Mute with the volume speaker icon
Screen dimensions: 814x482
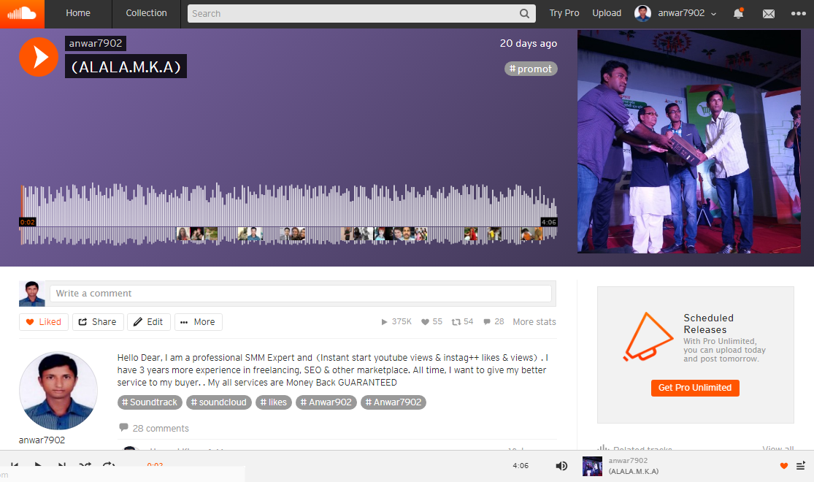click(x=561, y=466)
